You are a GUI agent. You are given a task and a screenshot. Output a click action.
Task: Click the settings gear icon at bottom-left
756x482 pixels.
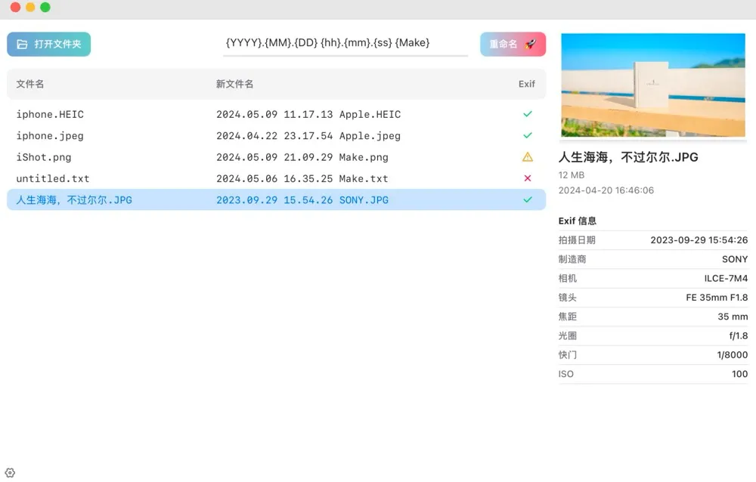pyautogui.click(x=10, y=473)
